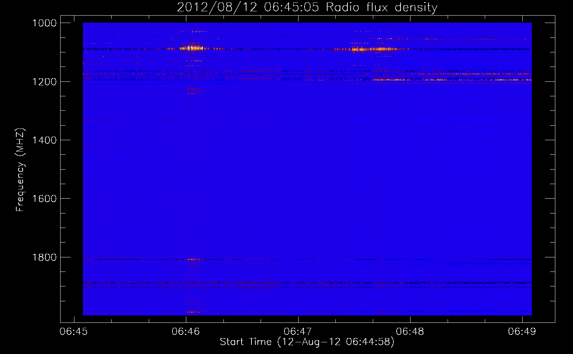573x354 pixels.
Task: Click the 'Start Time (12-Aug-12 06:44:58)' axis label
Action: coord(307,342)
